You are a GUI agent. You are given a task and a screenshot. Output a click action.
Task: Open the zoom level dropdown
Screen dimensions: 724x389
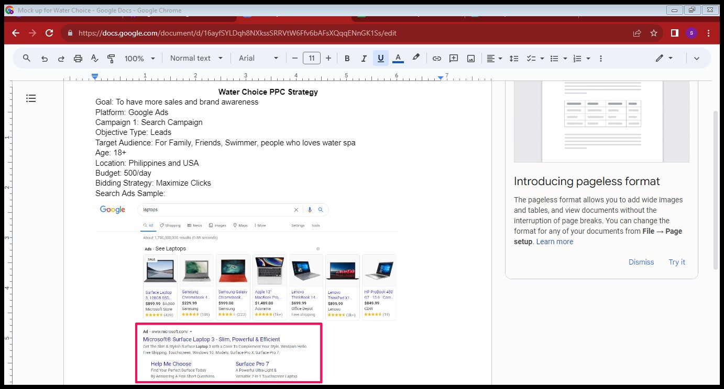coord(140,58)
